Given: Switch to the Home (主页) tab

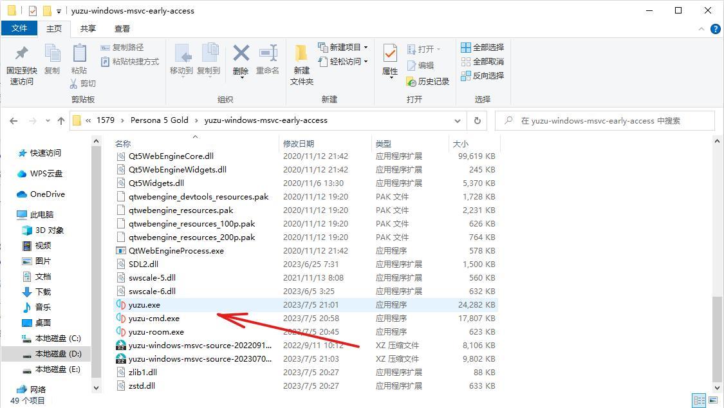Looking at the screenshot, I should [54, 28].
